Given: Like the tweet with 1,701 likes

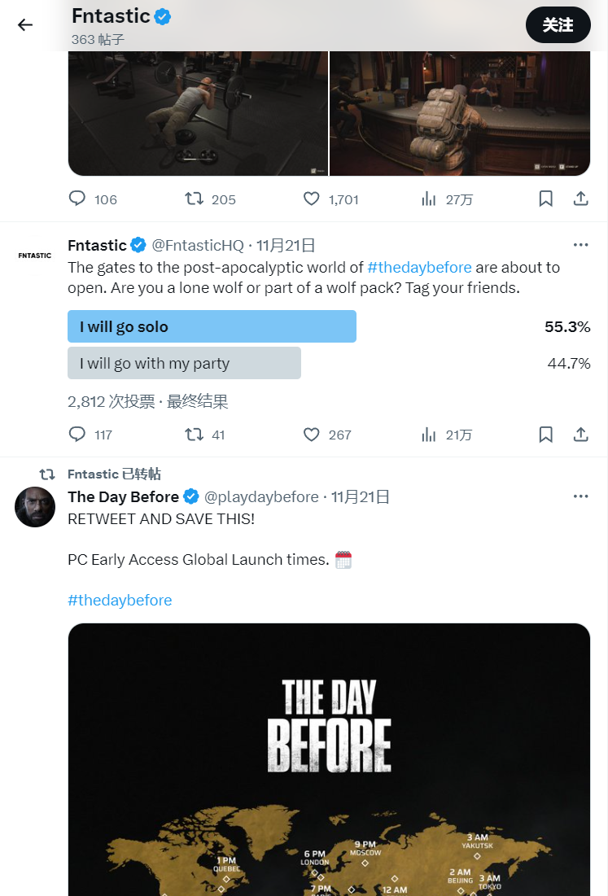Looking at the screenshot, I should pos(311,199).
